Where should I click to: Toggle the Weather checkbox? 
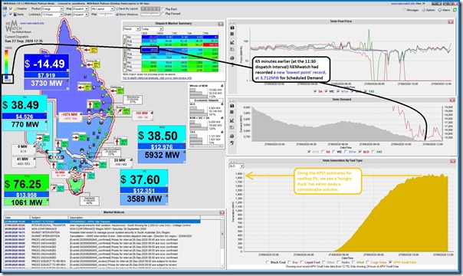coord(11,8)
